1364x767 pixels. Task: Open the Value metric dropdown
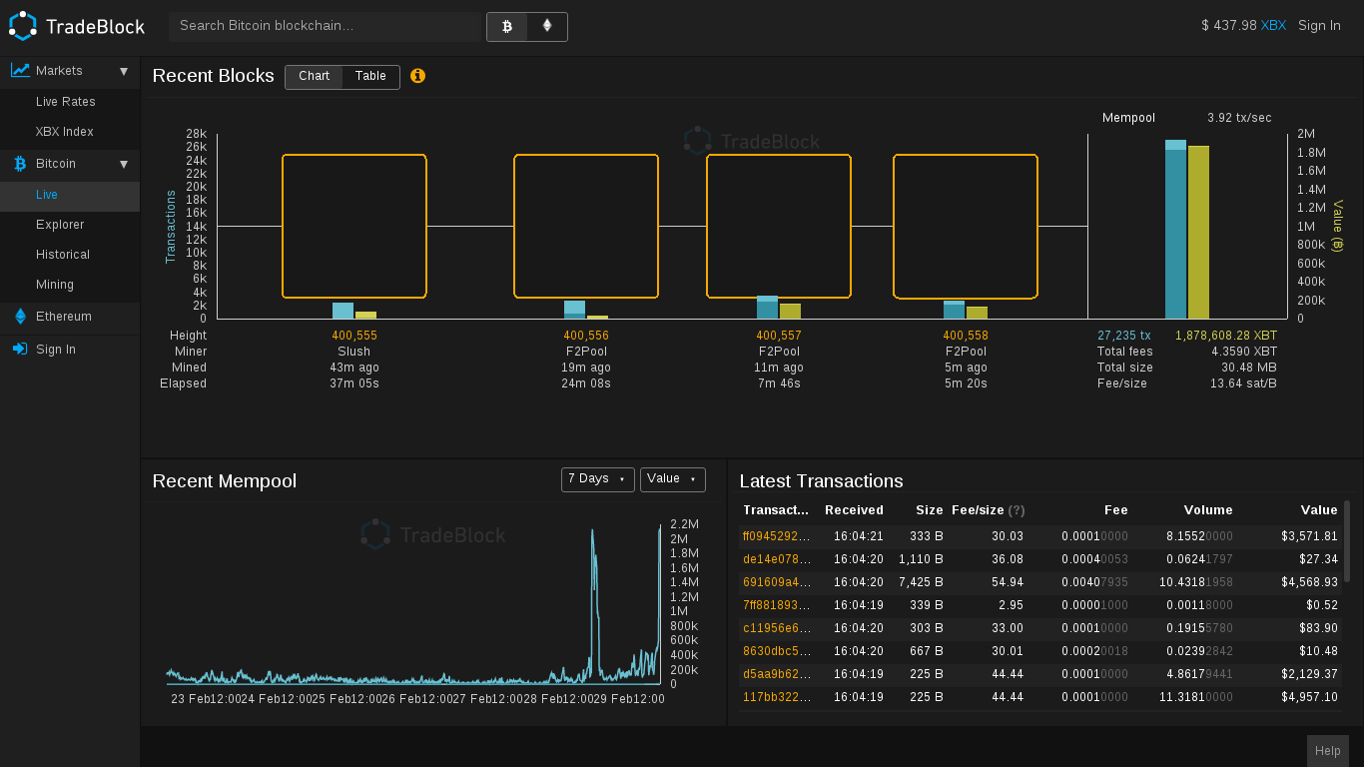point(672,479)
